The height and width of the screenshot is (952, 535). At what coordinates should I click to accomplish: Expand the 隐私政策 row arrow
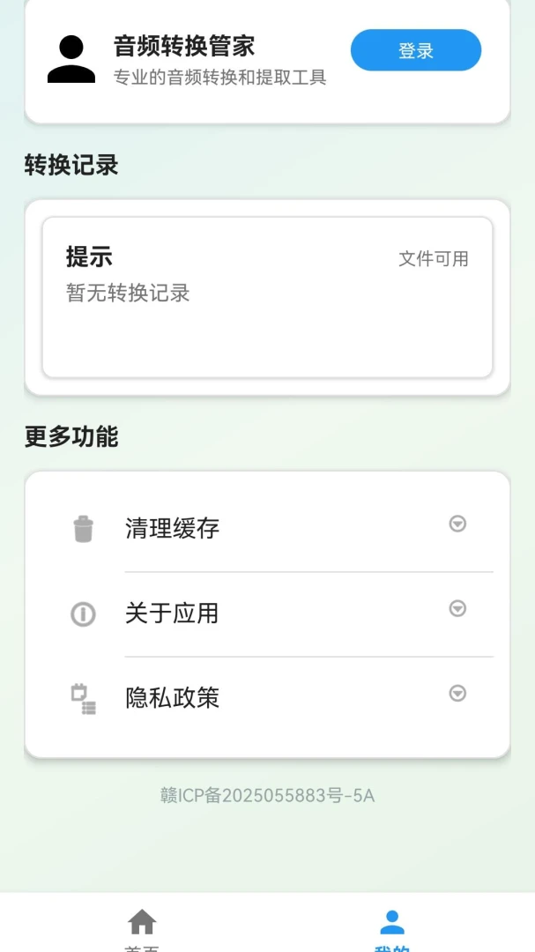tap(457, 694)
